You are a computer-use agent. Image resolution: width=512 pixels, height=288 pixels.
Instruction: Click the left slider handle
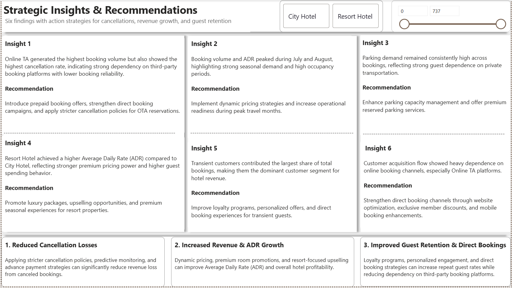(x=404, y=24)
